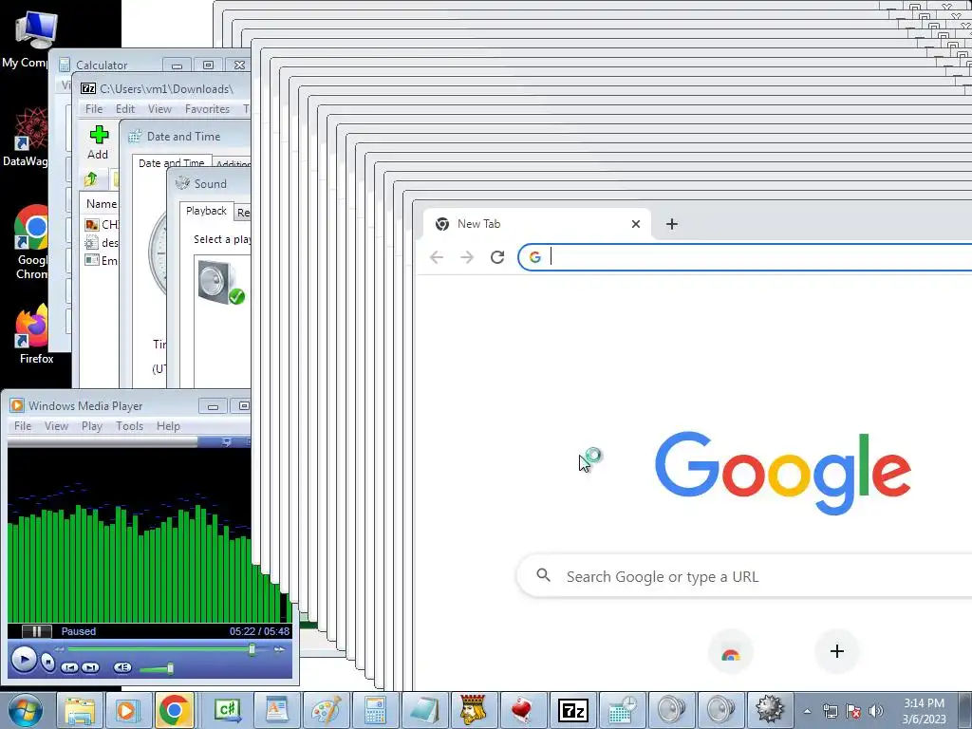972x729 pixels.
Task: Open Solitaire from the taskbar
Action: pos(474,710)
